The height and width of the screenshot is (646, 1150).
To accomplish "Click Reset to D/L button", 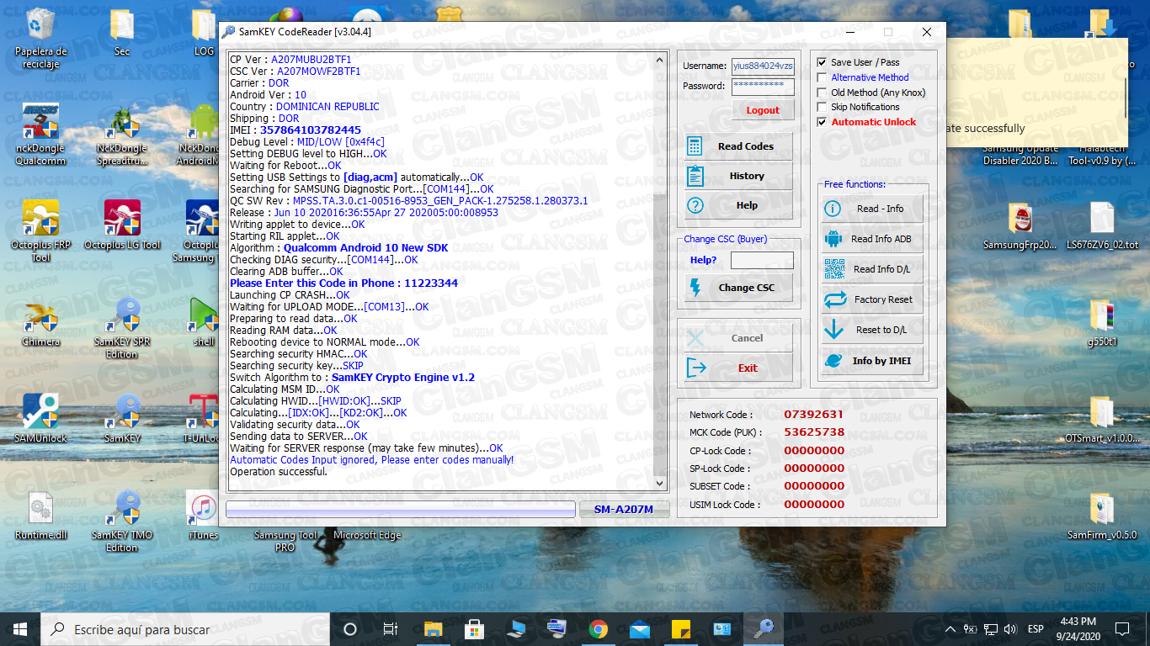I will (872, 330).
